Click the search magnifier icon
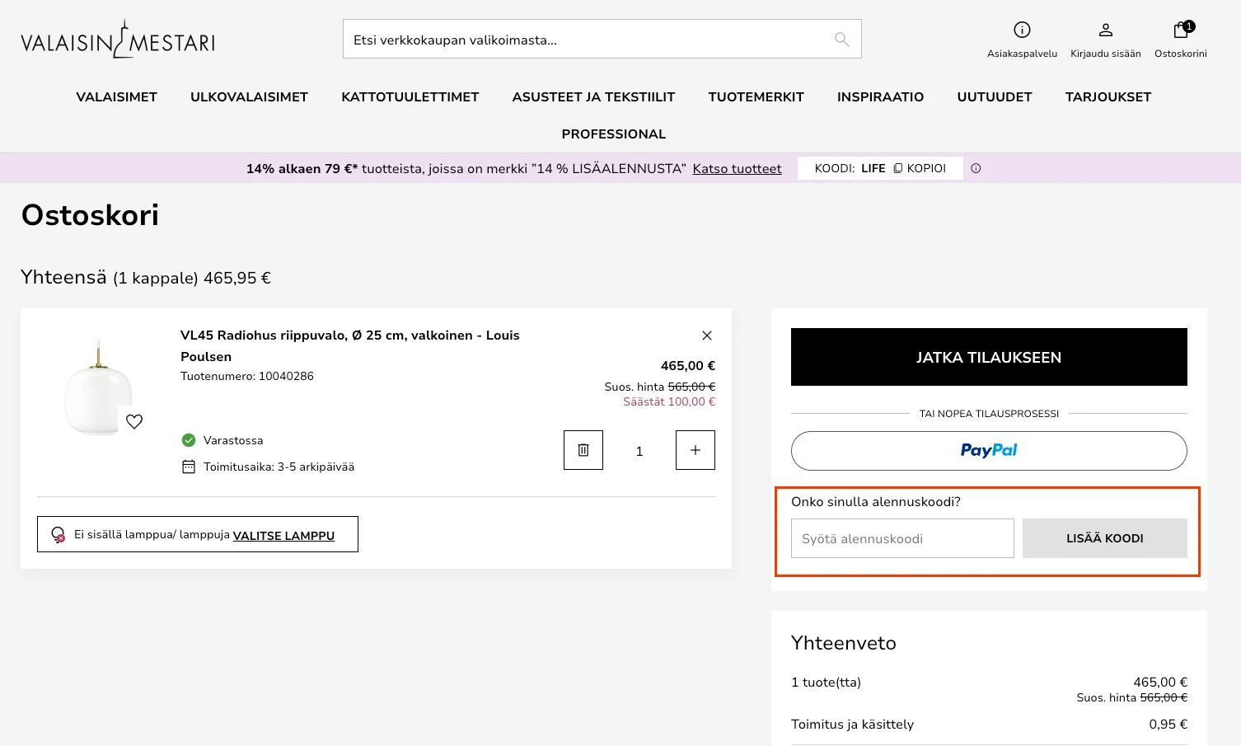Image resolution: width=1241 pixels, height=746 pixels. (x=841, y=40)
